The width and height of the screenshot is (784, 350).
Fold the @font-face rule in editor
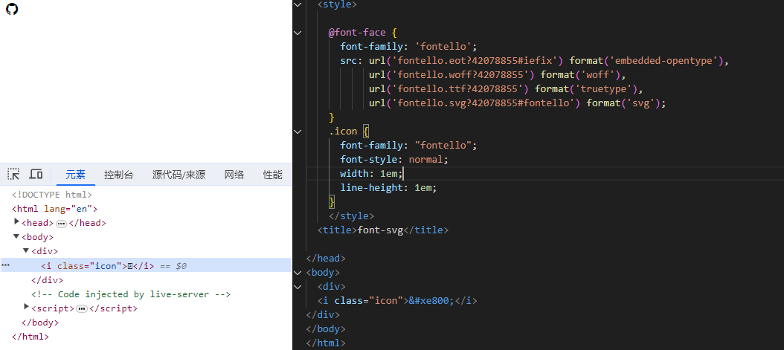(x=298, y=33)
